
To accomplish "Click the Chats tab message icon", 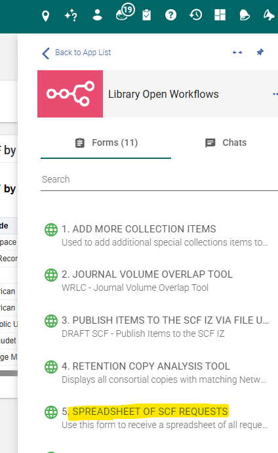I will 210,143.
